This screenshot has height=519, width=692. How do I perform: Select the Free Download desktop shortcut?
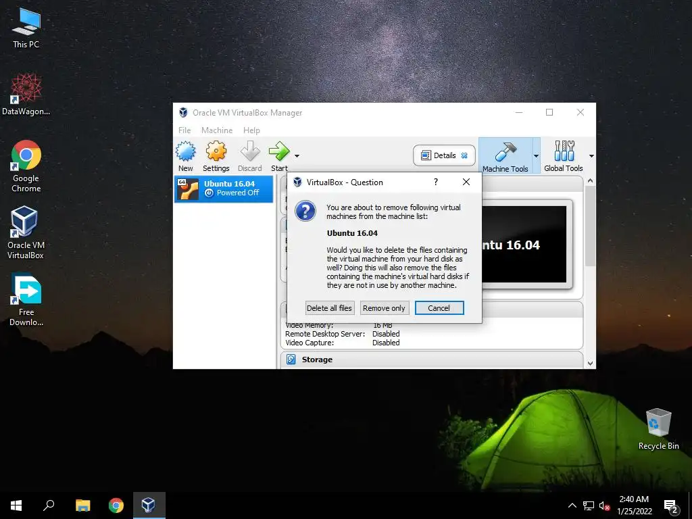tap(26, 300)
